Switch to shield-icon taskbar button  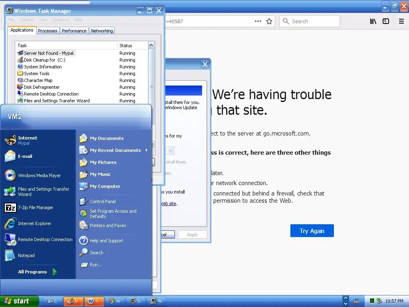tap(115, 301)
